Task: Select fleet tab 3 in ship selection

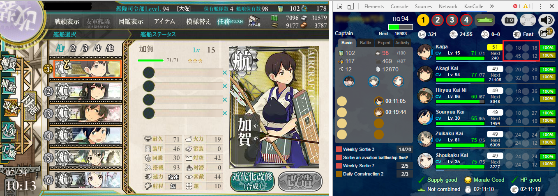Action: point(85,48)
